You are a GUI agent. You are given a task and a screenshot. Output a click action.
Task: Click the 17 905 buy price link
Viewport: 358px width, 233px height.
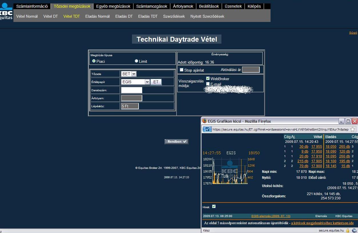coord(317,161)
